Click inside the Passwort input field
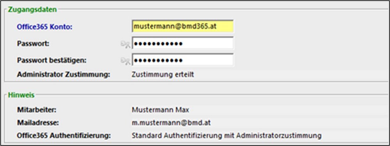Viewport: 390px width, 146px height. (183, 43)
